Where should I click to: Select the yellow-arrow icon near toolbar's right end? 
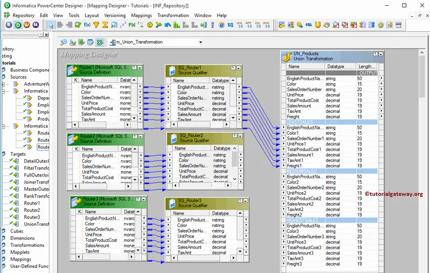point(389,25)
